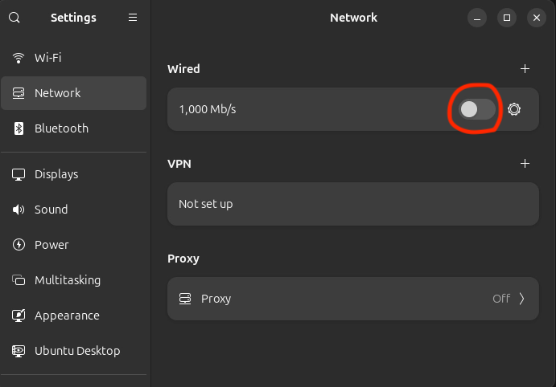Image resolution: width=556 pixels, height=387 pixels.
Task: Click the Appearance icon in sidebar
Action: coord(19,316)
